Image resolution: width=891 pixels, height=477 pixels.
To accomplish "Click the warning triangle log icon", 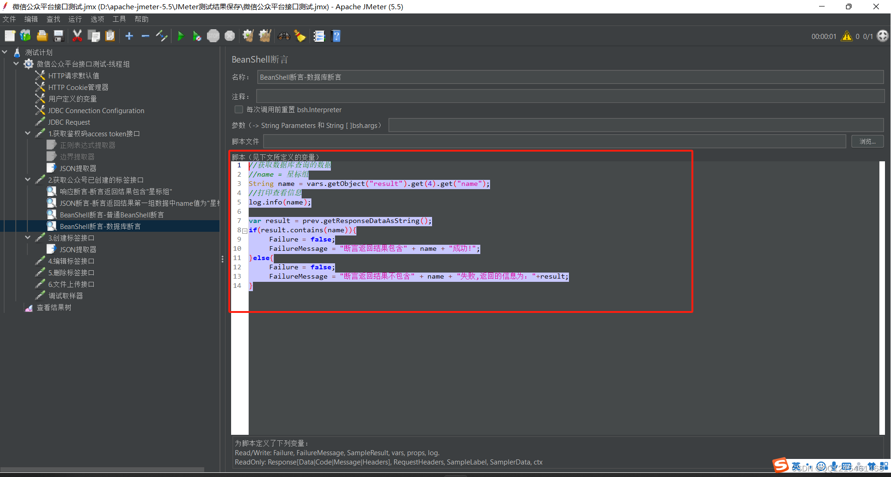I will click(847, 36).
